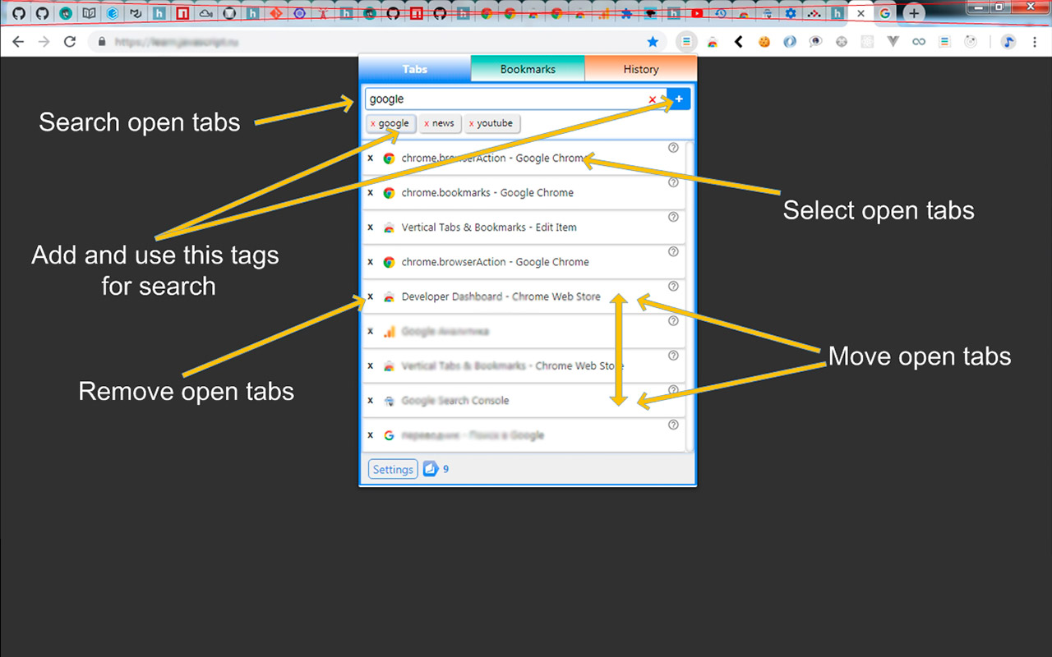Open a new browser tab with plus button
Viewport: 1052px width, 657px height.
(914, 13)
